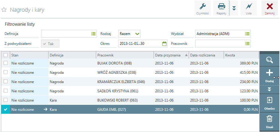Close the window with Zamknij
This screenshot has width=280, height=132.
270,8
